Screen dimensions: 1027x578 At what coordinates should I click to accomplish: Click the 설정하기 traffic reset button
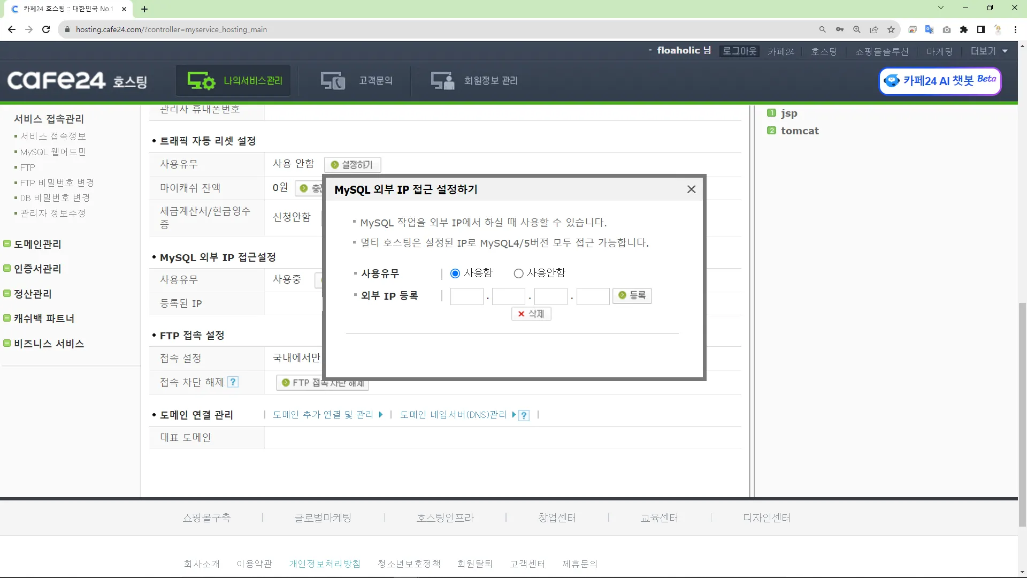point(352,165)
